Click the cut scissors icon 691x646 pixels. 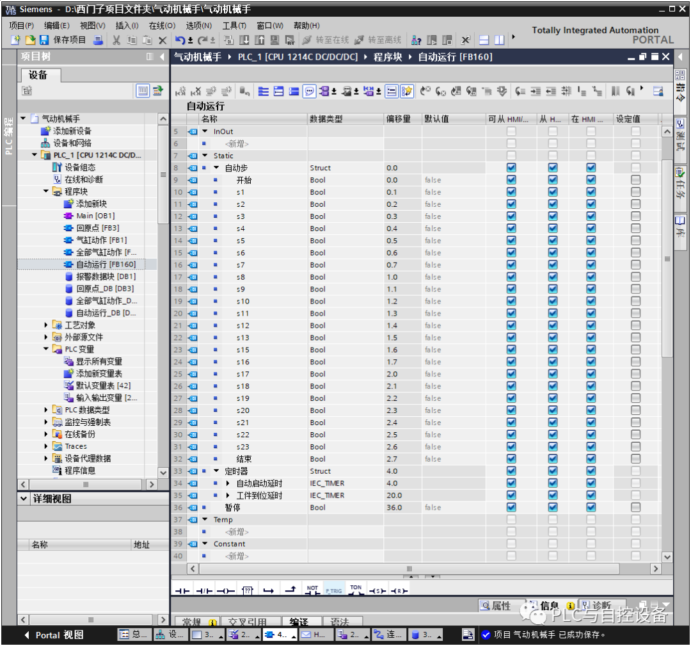coord(116,40)
